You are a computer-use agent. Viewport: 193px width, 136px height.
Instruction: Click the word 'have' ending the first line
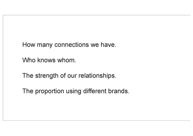coord(108,45)
